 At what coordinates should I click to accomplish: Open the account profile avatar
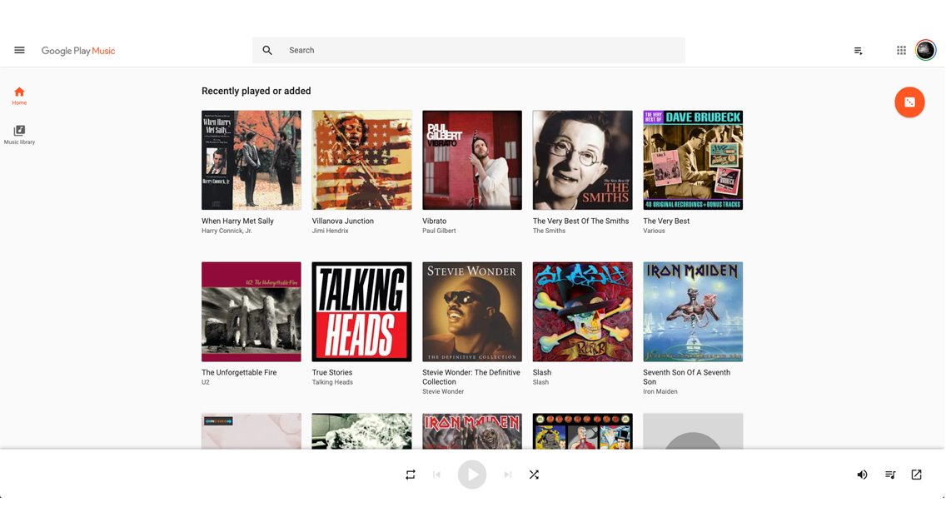(925, 50)
